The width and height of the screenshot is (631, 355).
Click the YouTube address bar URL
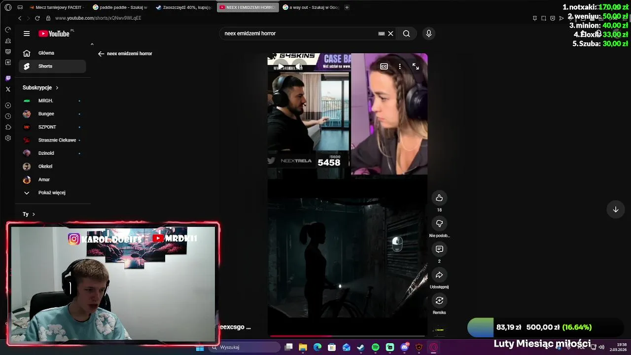pyautogui.click(x=98, y=18)
